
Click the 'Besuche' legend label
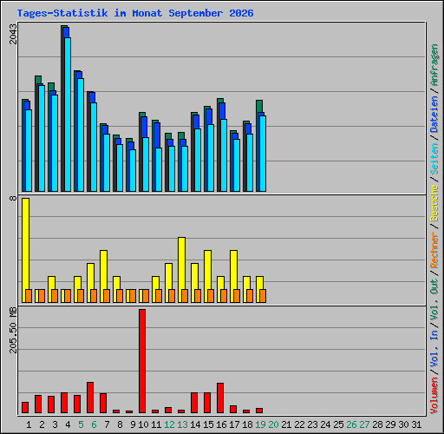pos(434,203)
